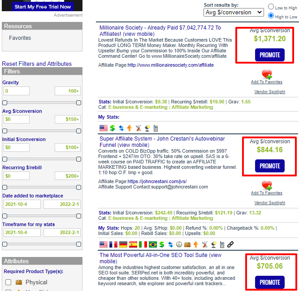This screenshot has width=299, height=291.
Task: Check the Physical product type checkbox
Action: pyautogui.click(x=8, y=282)
